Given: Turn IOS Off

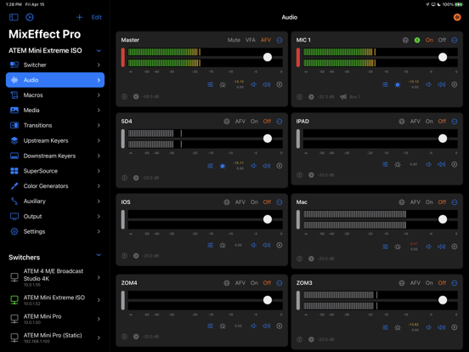Looking at the screenshot, I should (x=267, y=202).
